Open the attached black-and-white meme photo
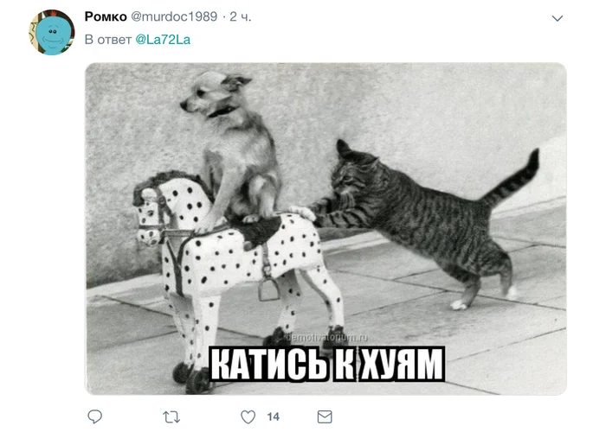Screen dimensions: 593x432 pyautogui.click(x=326, y=229)
